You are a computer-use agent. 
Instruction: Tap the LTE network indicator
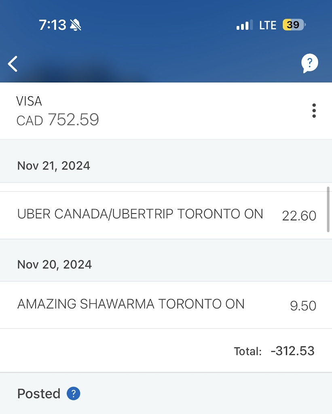coord(267,25)
